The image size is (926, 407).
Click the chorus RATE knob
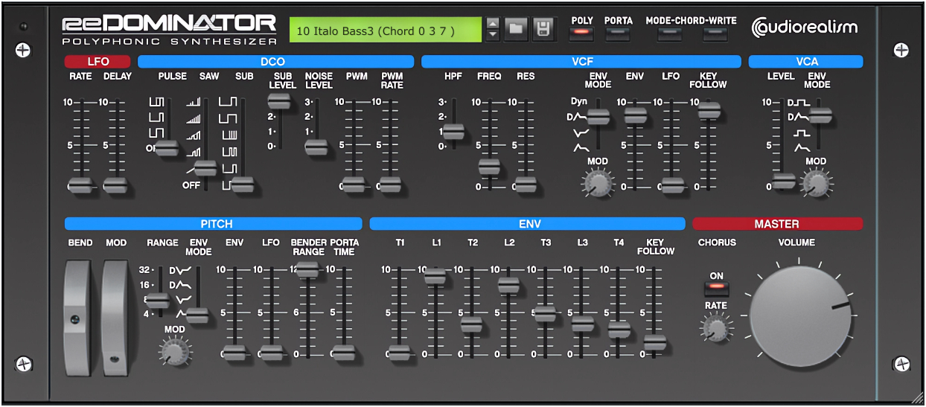coord(716,327)
